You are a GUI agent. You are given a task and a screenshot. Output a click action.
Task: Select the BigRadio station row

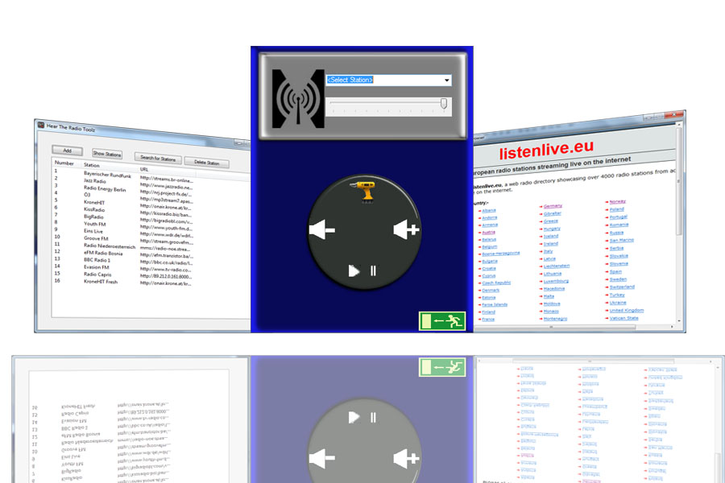tap(123, 217)
